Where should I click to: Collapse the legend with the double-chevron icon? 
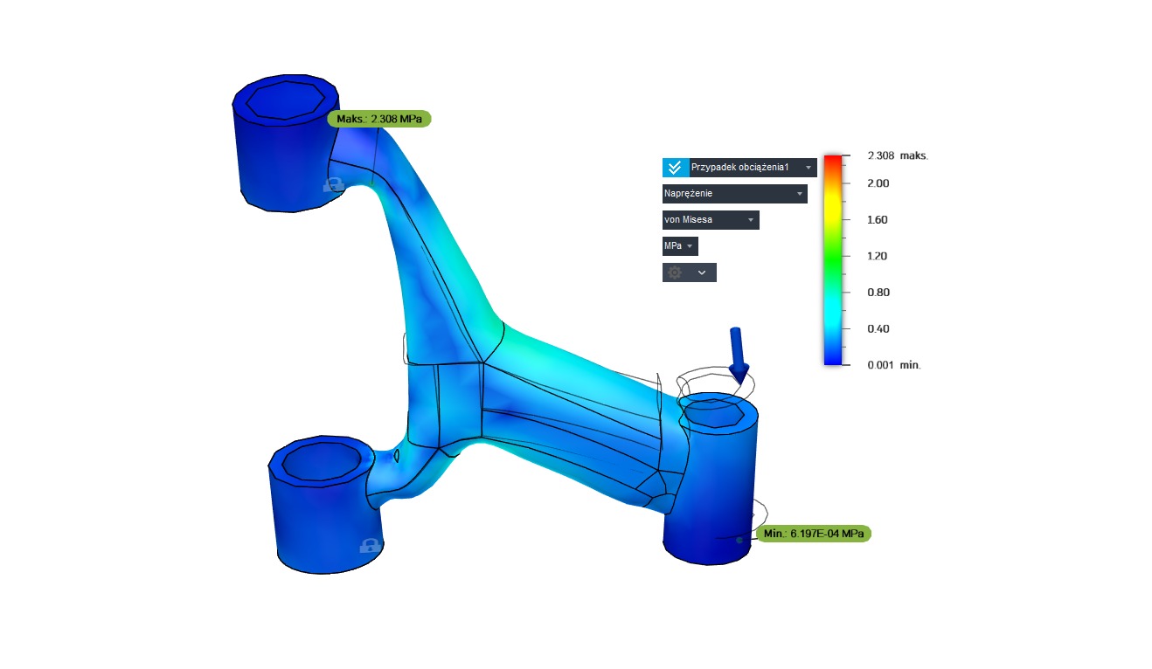(x=675, y=168)
